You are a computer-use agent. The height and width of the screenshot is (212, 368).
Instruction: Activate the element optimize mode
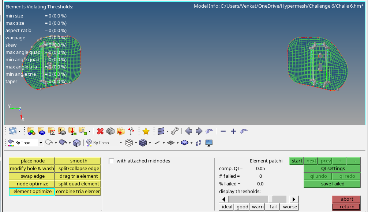pyautogui.click(x=31, y=191)
